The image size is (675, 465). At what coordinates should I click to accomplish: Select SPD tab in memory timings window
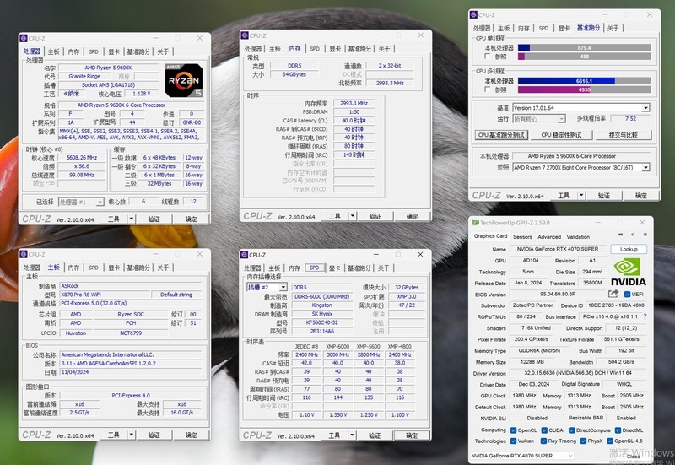pos(315,49)
